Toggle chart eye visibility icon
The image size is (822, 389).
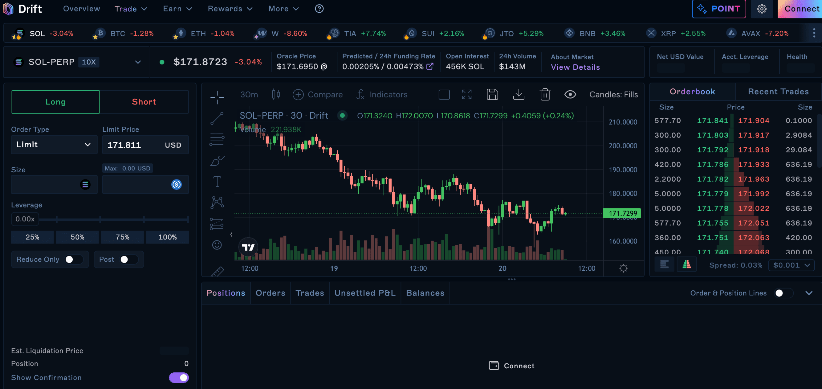pos(570,95)
